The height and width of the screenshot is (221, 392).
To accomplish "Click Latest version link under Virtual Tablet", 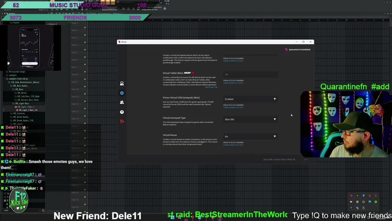I will 233,83.
